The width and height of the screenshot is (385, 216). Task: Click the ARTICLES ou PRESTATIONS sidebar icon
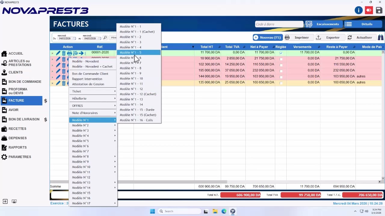[4, 63]
